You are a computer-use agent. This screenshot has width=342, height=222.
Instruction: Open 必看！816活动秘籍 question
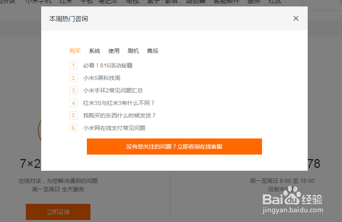point(108,65)
